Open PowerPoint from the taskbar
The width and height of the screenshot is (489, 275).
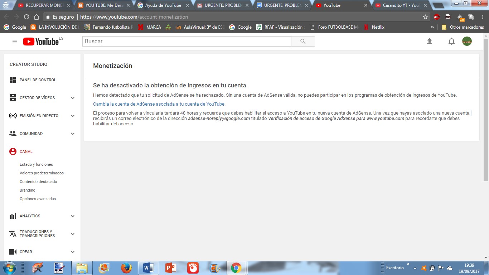pyautogui.click(x=171, y=268)
